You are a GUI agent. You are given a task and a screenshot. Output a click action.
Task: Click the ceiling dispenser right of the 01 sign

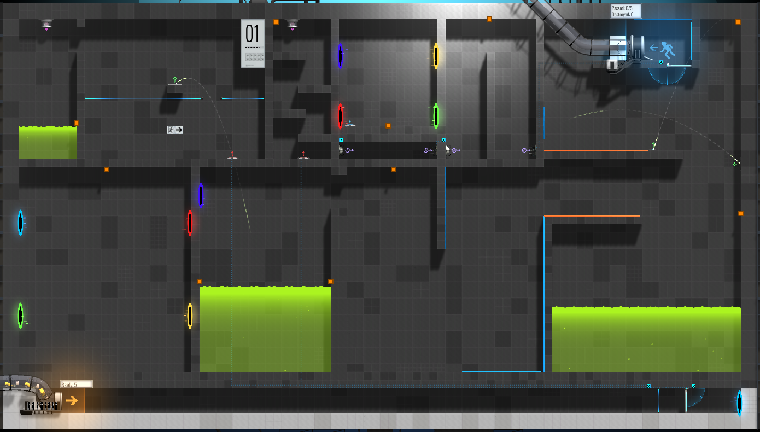[293, 24]
